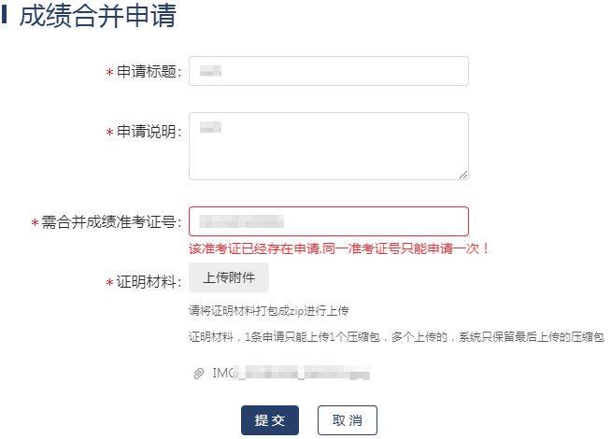Click the blue bar beside the 成绩合并申请 heading

pyautogui.click(x=5, y=16)
